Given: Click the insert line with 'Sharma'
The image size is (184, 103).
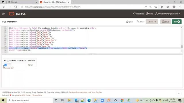Looking at the screenshot, I should point(31,42).
